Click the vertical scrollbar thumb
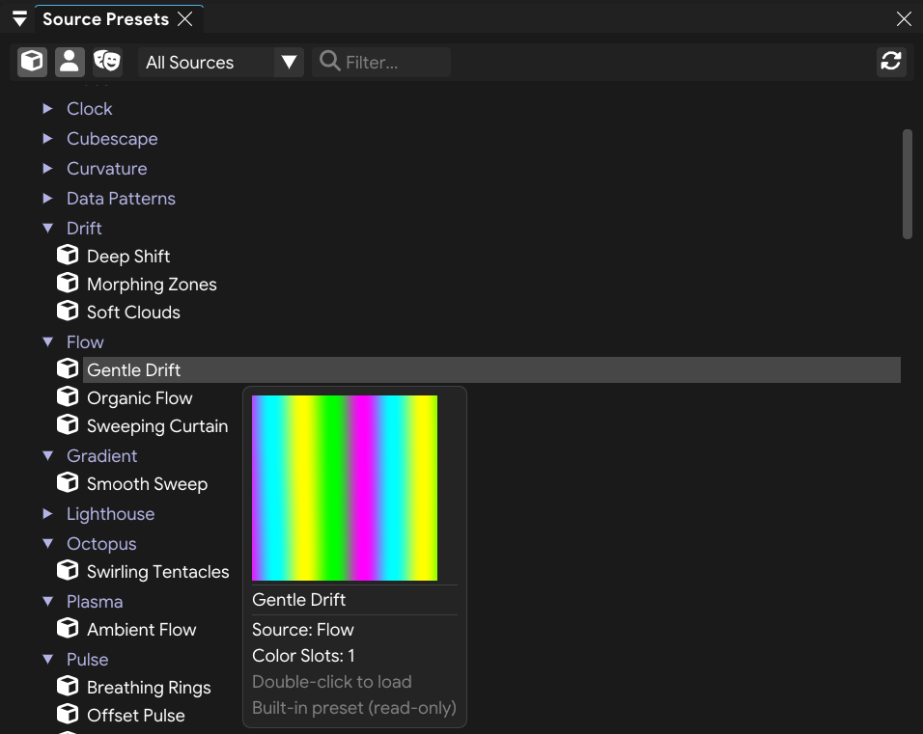923x734 pixels. click(x=908, y=184)
